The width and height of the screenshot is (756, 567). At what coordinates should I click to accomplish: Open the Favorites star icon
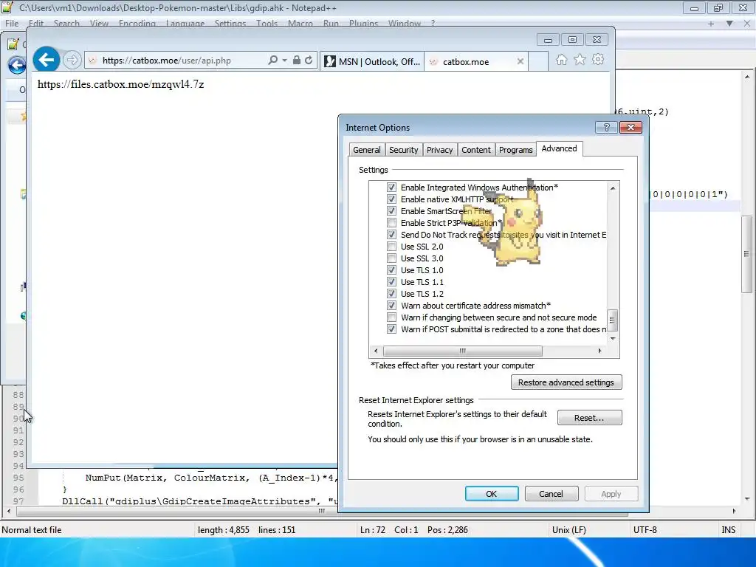[580, 60]
